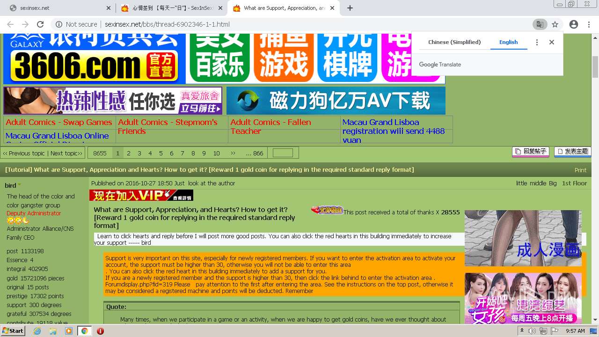Open Adult Comics - Fallen Teacher link
Screen dimensions: 599x337
(270, 126)
